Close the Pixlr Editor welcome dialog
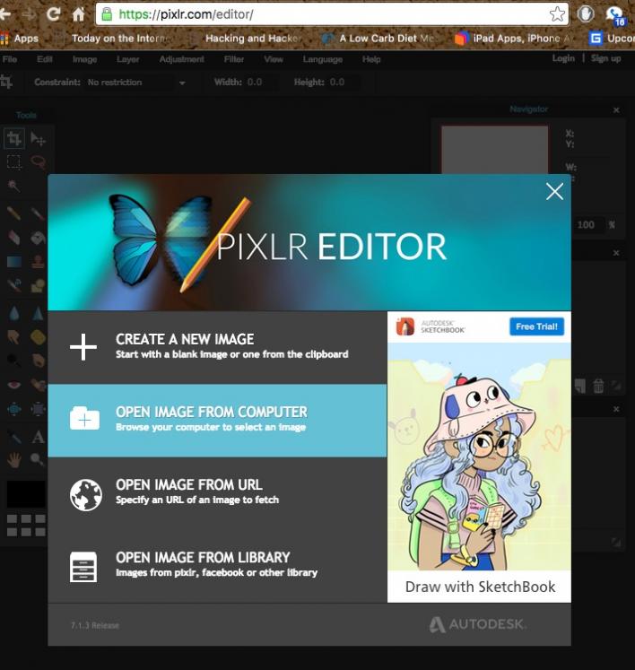The width and height of the screenshot is (635, 670). (x=554, y=191)
